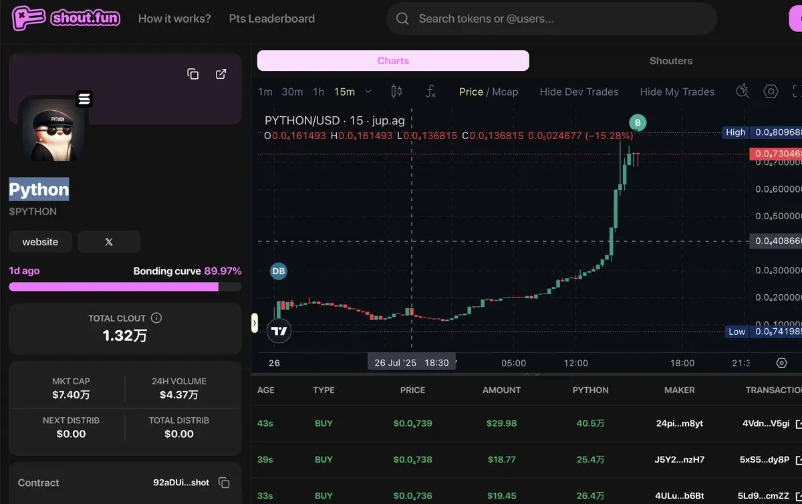This screenshot has height=504, width=802.
Task: Click the 26 Jul '25 18:30 time label
Action: (x=412, y=363)
